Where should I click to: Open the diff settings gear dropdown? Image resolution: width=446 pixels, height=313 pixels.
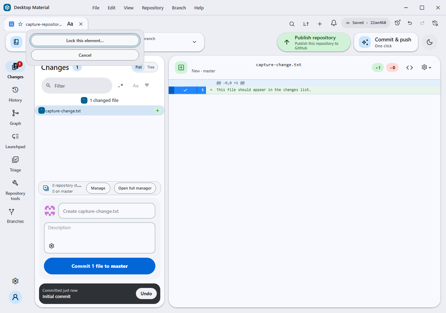point(426,67)
